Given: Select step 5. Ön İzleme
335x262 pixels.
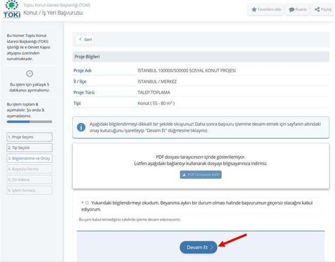Looking at the screenshot, I should (x=30, y=179).
